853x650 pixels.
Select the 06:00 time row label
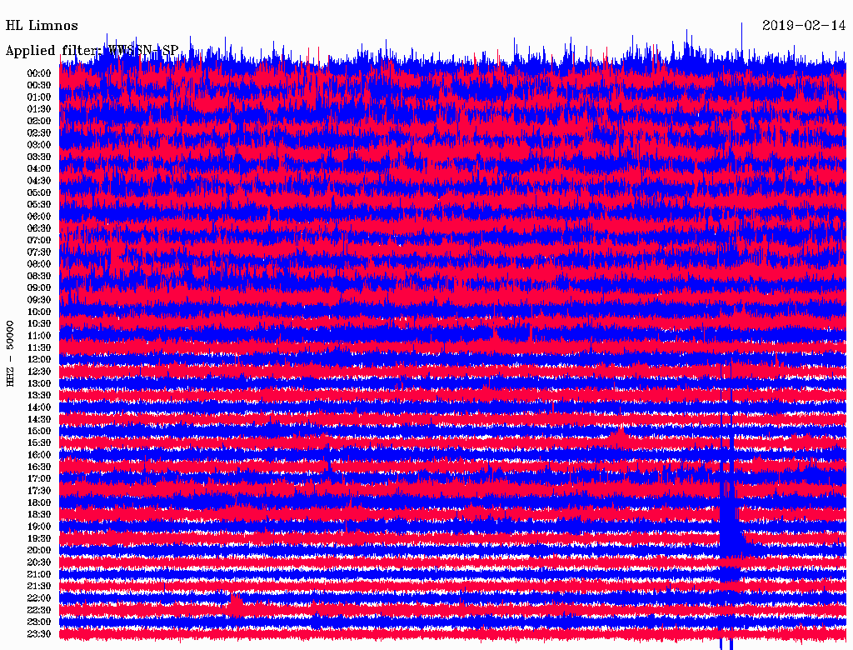(x=39, y=217)
